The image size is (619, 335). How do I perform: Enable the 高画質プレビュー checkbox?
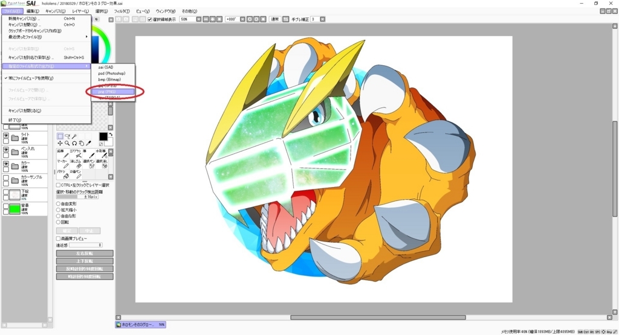click(59, 238)
